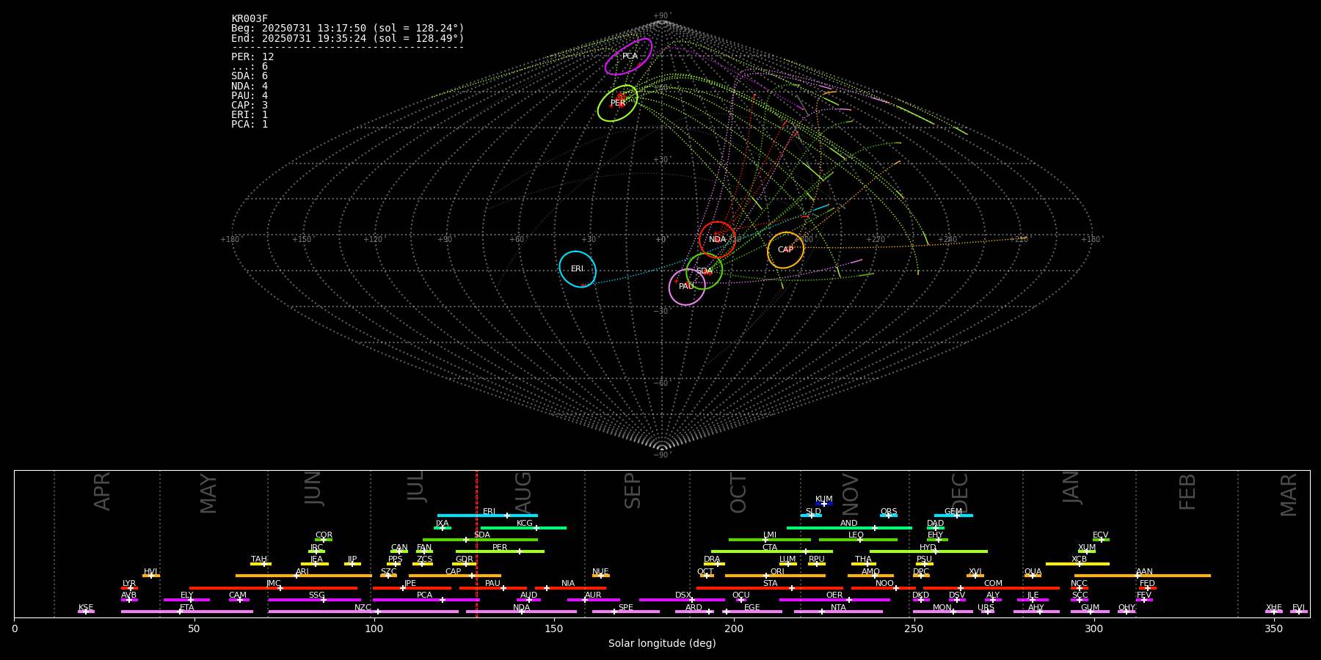Select the PER radiant ellipse on sky map
This screenshot has height=660, width=1321.
coord(617,103)
